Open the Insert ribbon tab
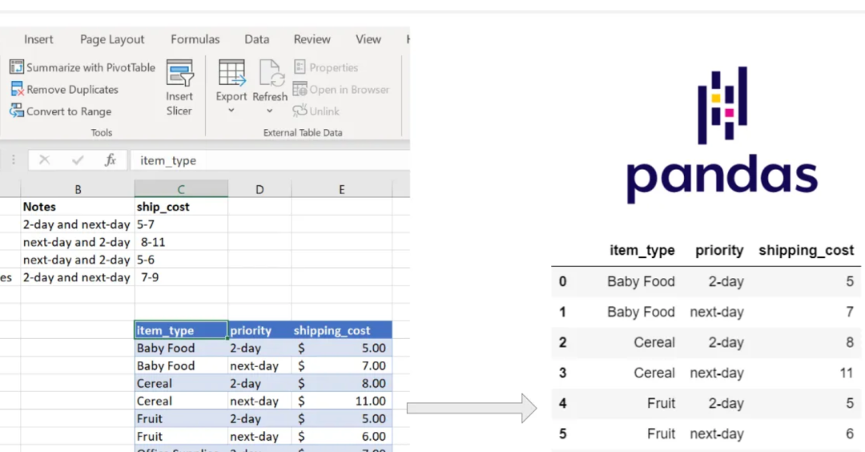Screen dimensions: 865x452 [38, 39]
